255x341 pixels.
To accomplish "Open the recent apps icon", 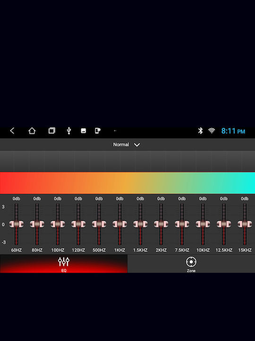I will pos(51,131).
